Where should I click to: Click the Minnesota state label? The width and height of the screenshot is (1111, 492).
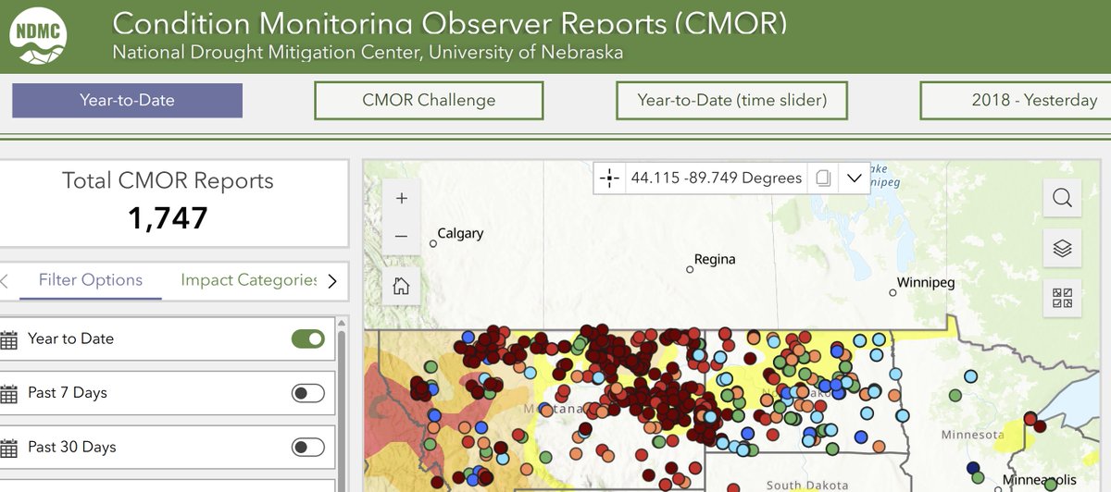pos(971,434)
